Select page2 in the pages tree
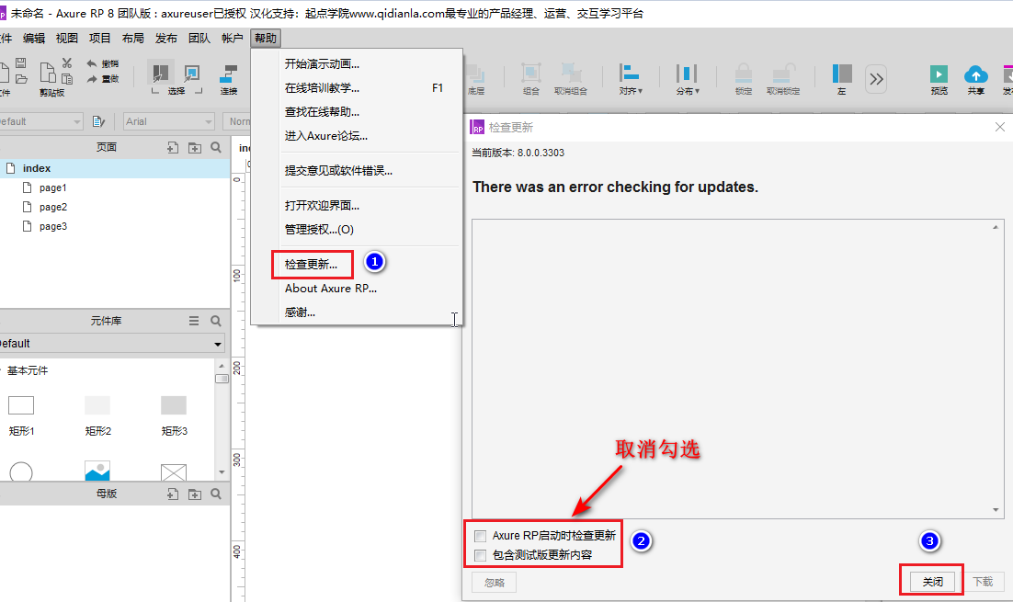The width and height of the screenshot is (1013, 602). pyautogui.click(x=52, y=207)
